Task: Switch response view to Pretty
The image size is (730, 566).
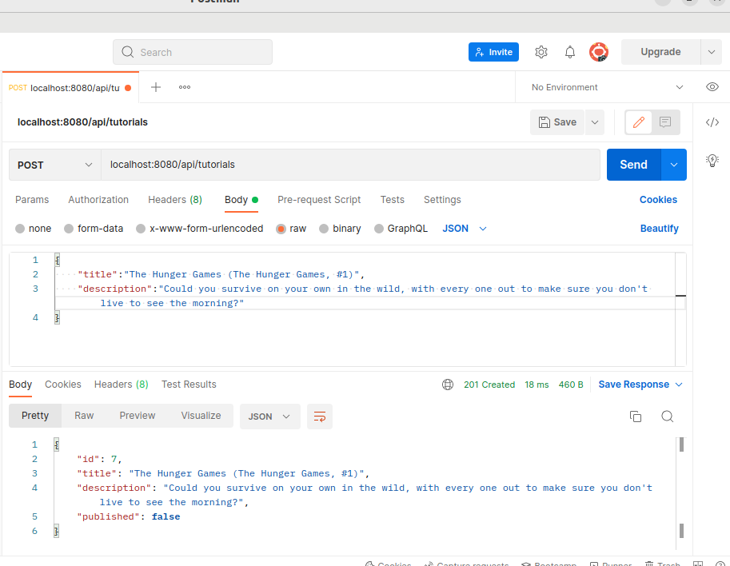Action: tap(35, 416)
